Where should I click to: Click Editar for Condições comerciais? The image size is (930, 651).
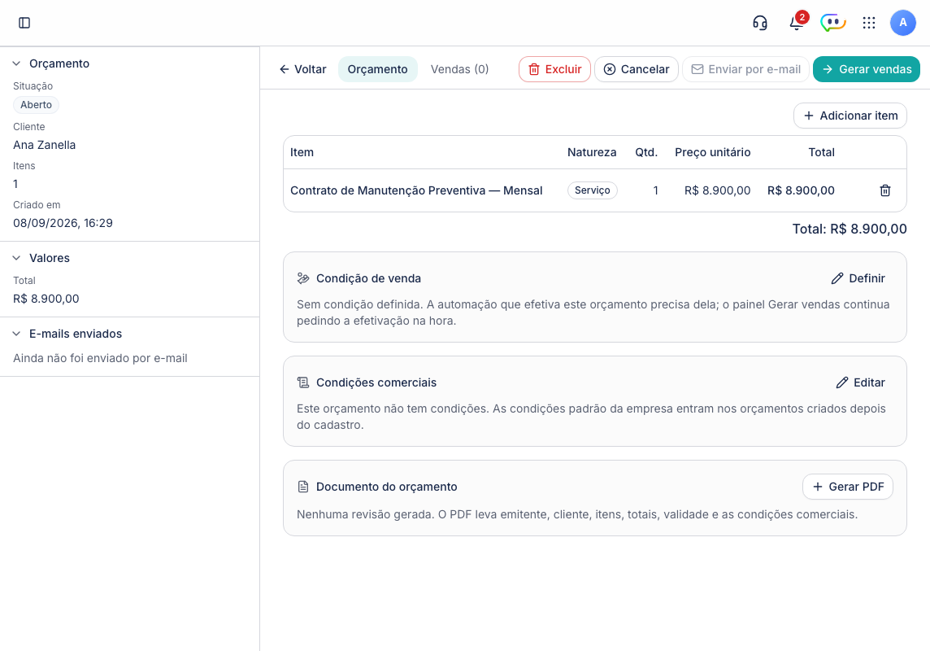[x=860, y=382]
